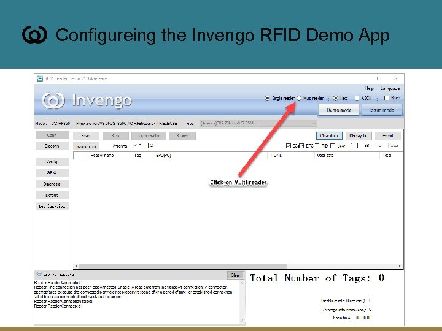Click the Stop button

115,136
